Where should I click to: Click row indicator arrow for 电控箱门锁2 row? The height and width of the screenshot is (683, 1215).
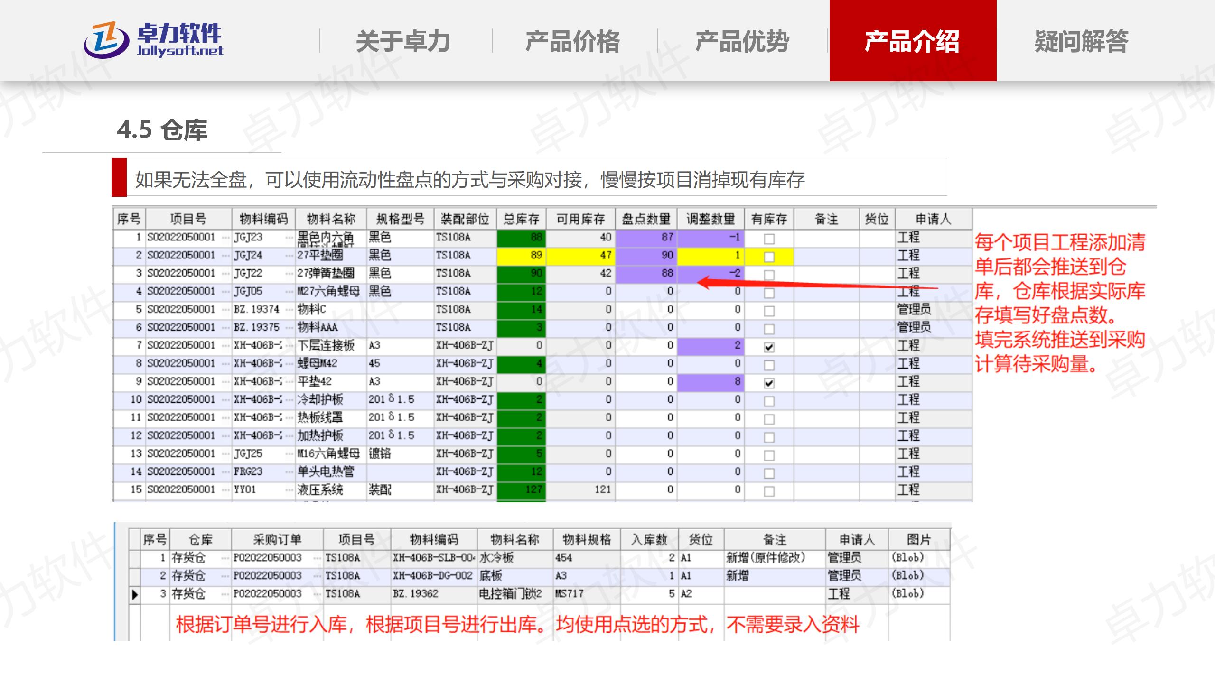(x=135, y=594)
